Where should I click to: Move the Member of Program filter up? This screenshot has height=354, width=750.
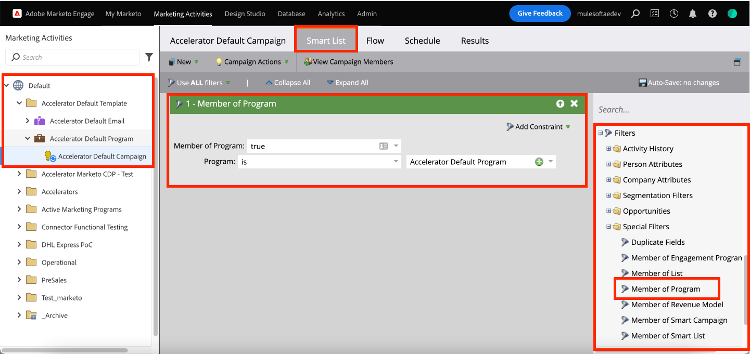coord(560,103)
